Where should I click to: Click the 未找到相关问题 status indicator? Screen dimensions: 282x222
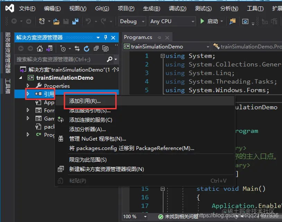pyautogui.click(x=178, y=216)
